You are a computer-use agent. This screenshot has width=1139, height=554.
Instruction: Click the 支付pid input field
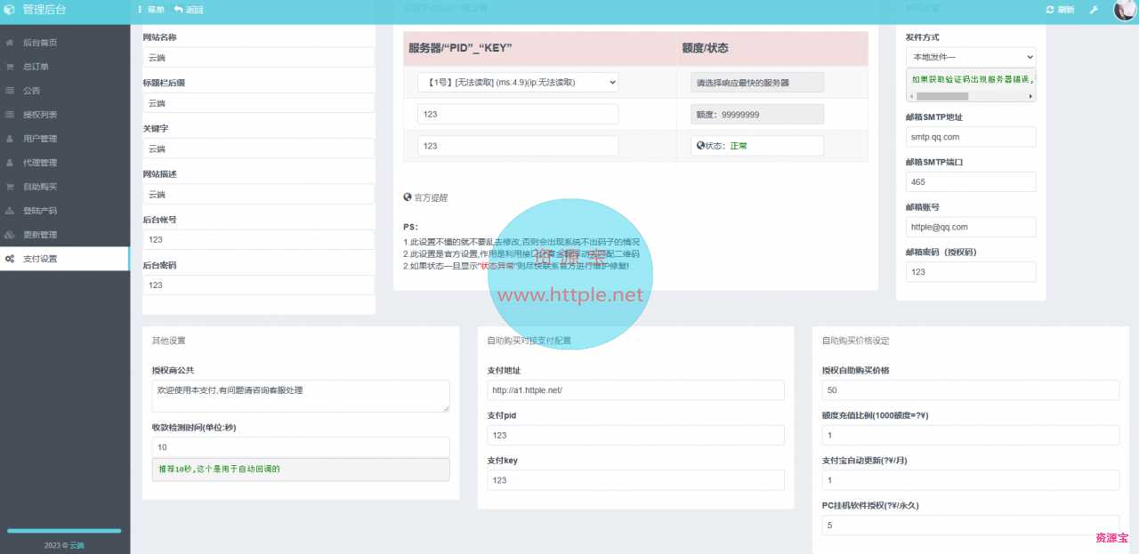pos(635,435)
